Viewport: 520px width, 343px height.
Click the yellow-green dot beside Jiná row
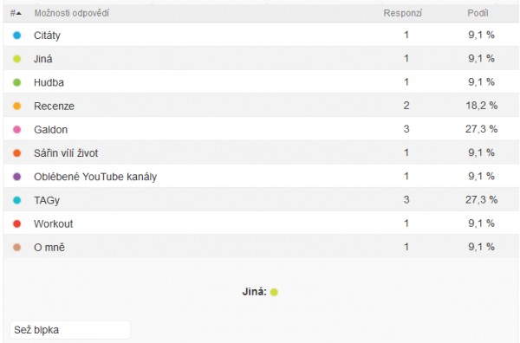coord(17,59)
